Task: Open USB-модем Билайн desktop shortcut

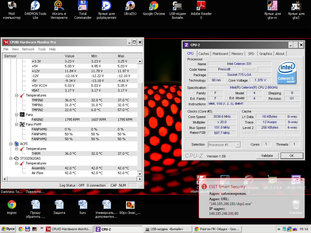Action: (x=177, y=6)
